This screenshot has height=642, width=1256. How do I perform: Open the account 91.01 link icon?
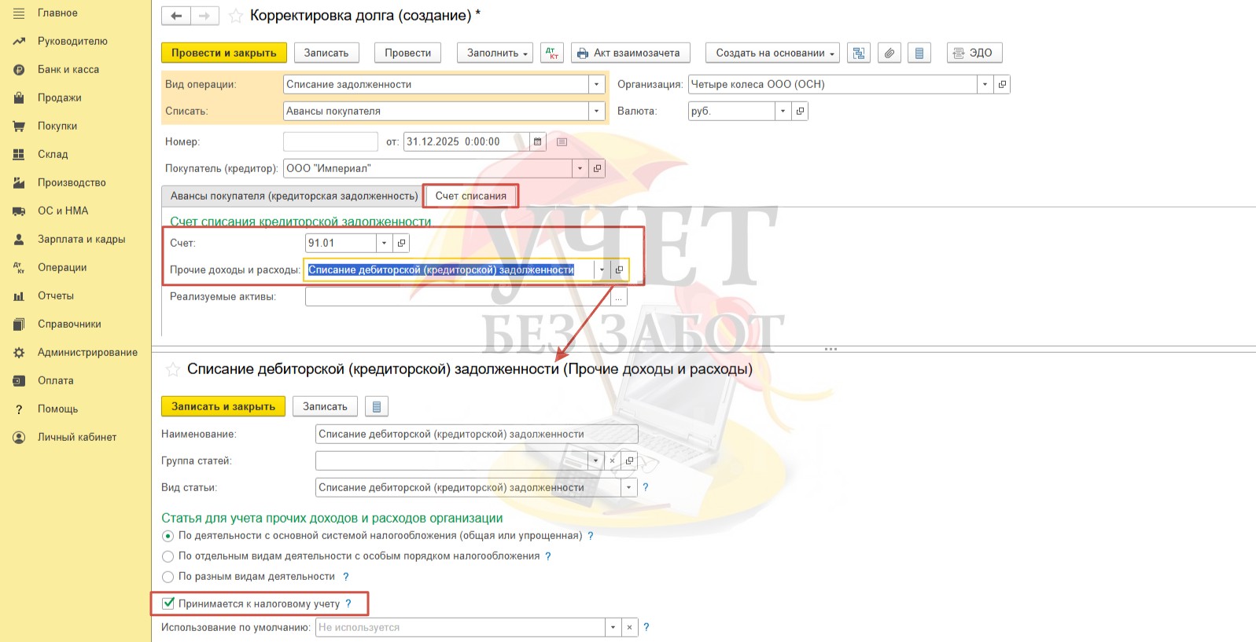[x=401, y=243]
